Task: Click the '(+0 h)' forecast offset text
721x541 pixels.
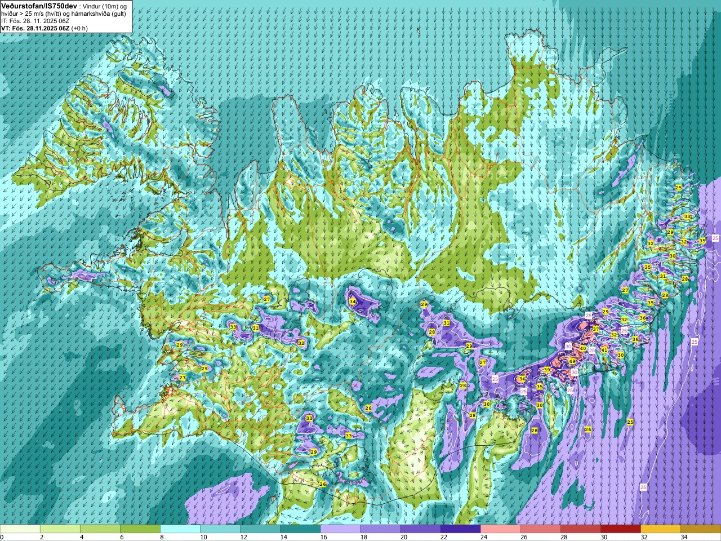Action: pyautogui.click(x=79, y=28)
